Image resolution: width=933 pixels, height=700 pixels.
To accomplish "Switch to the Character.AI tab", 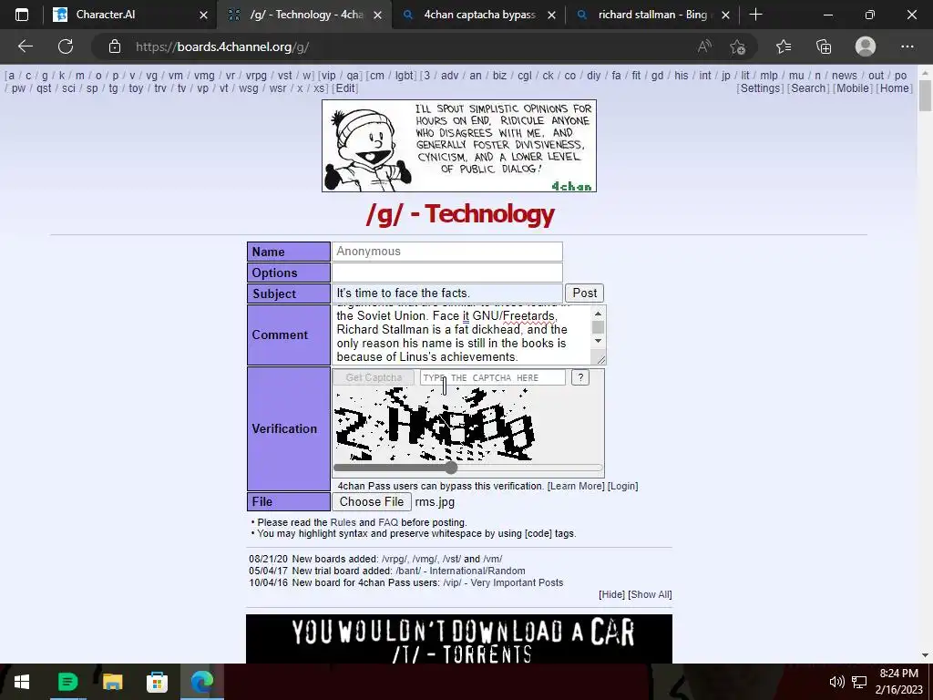I will point(128,15).
